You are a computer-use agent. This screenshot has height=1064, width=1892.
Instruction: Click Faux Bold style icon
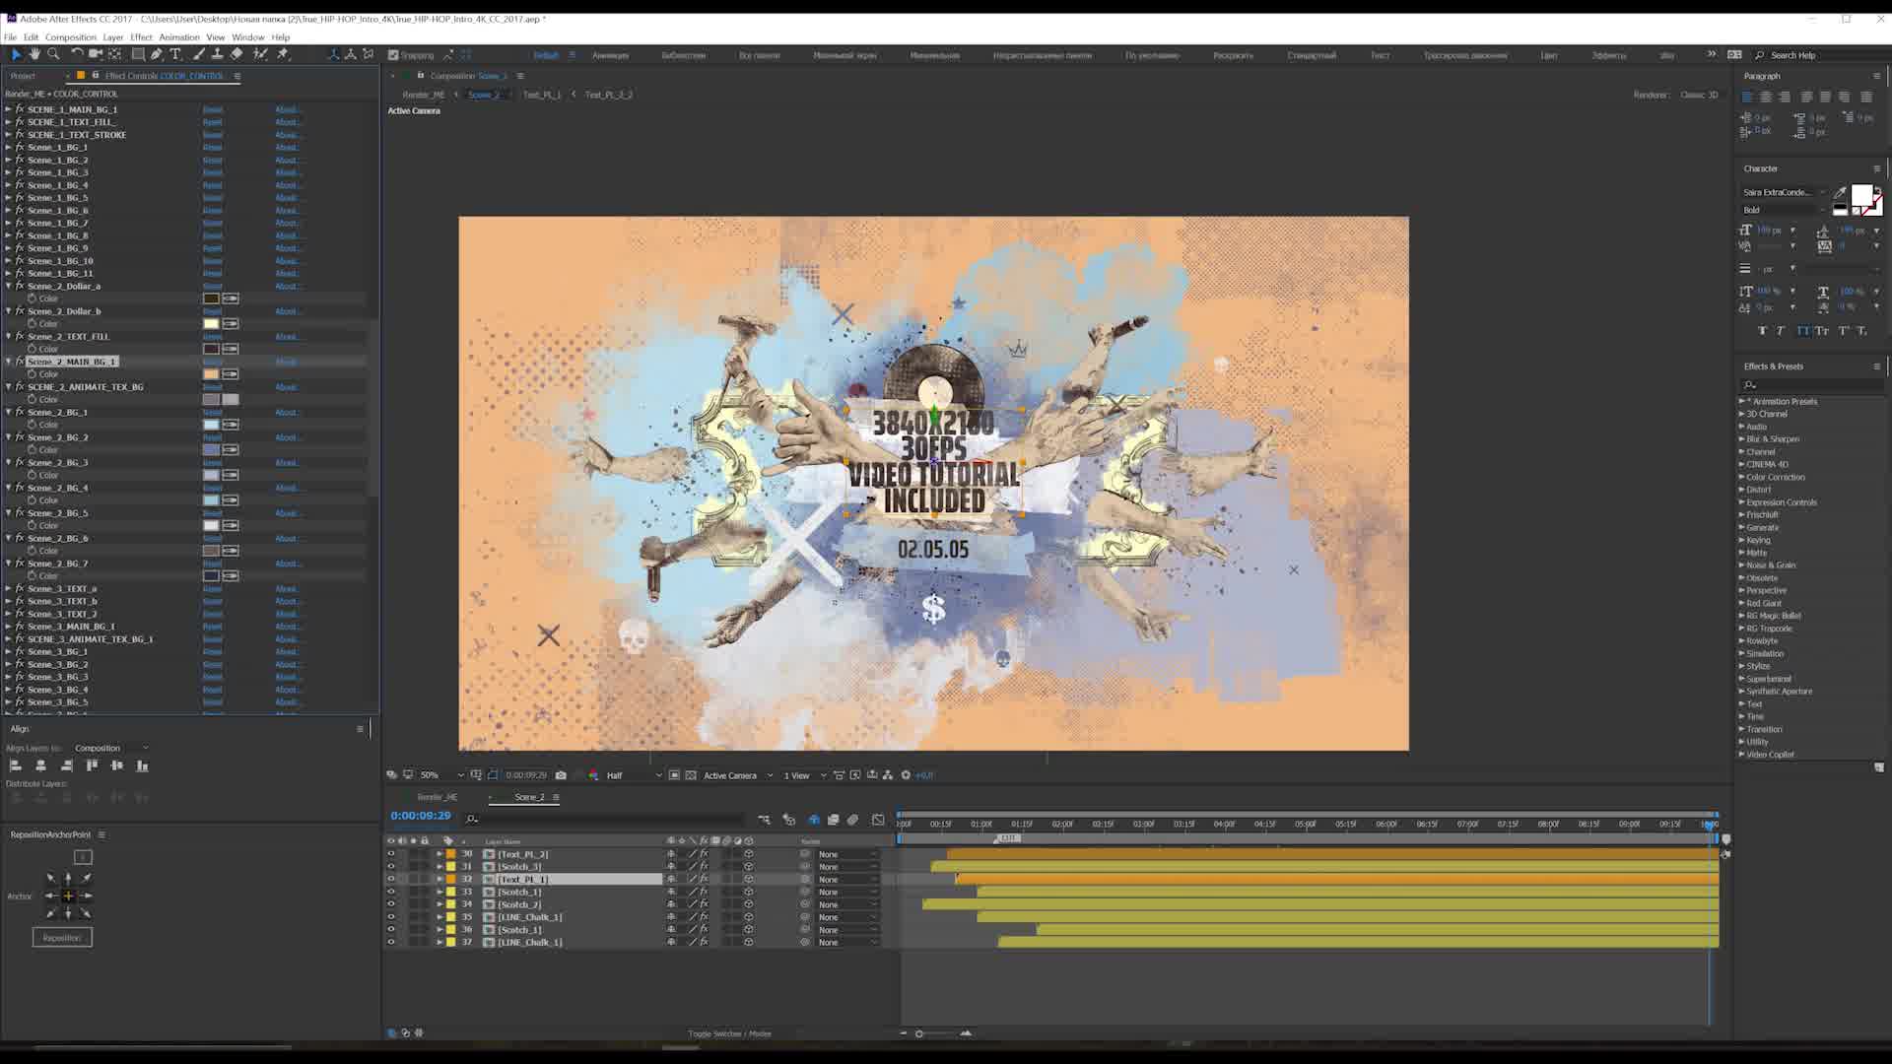(x=1762, y=331)
